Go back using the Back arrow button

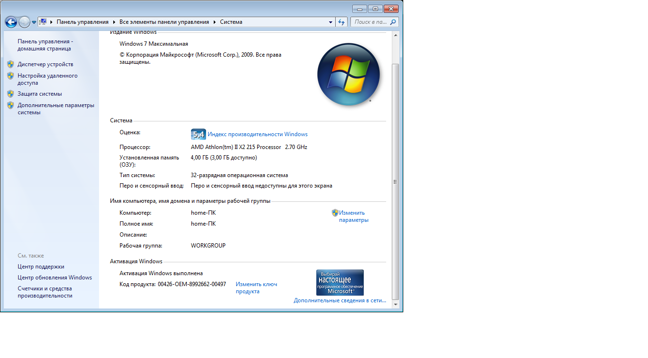pyautogui.click(x=11, y=22)
